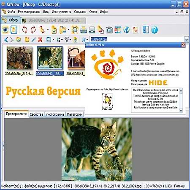The image size is (190, 190).
Task: Open the Инструменты menu
Action: click(61, 12)
